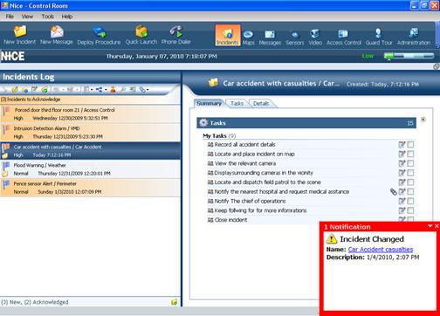Check off 'View the relevant camera' task
The height and width of the screenshot is (316, 440).
(410, 163)
